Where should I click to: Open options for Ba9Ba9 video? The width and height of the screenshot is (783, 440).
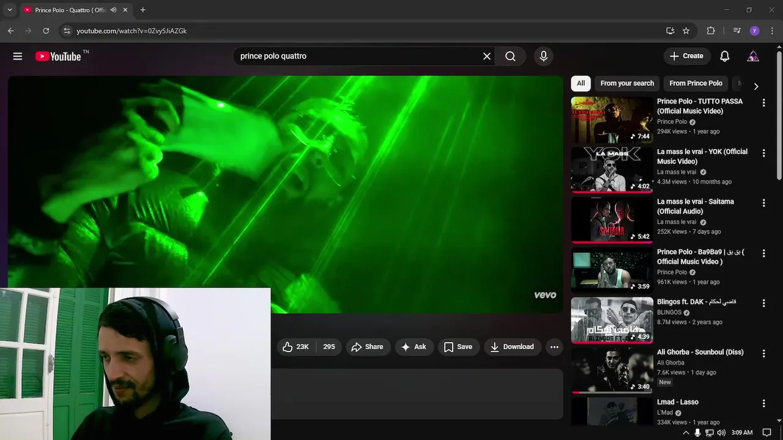763,253
